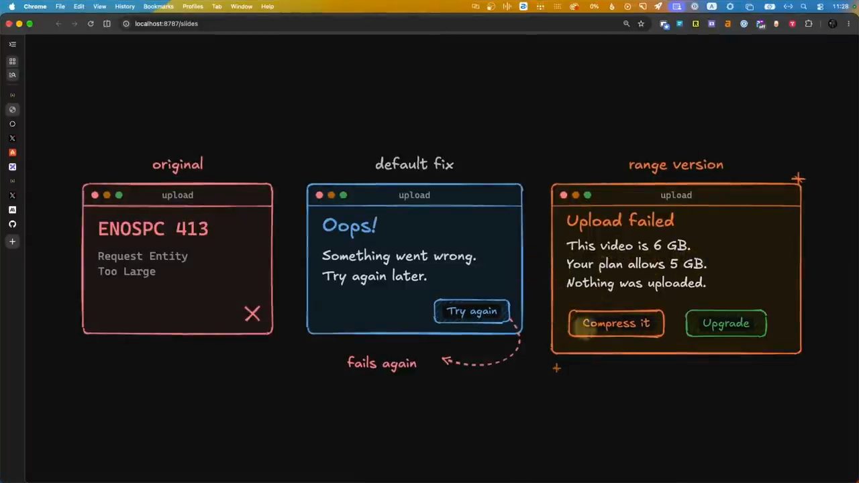Screen dimensions: 859x483
Task: Open the View menu
Action: click(99, 6)
